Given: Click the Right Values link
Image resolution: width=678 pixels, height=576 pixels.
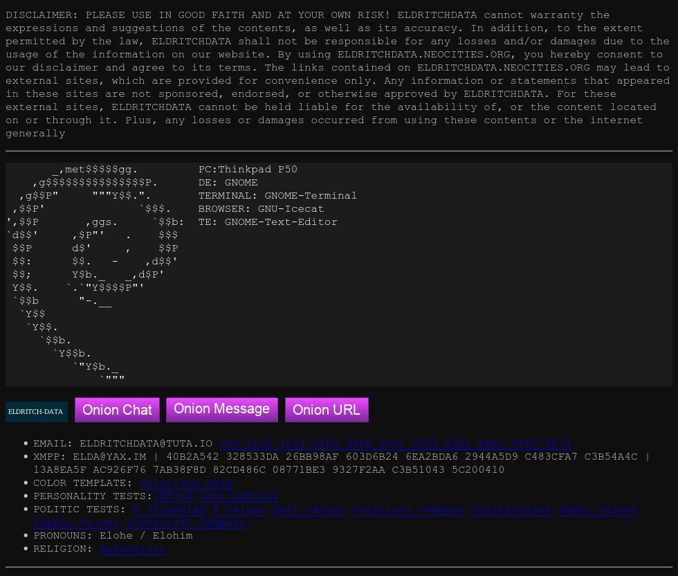Looking at the screenshot, I should 598,510.
